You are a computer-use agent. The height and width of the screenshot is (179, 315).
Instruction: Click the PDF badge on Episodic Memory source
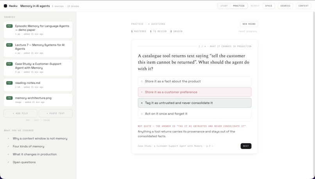[9, 26]
